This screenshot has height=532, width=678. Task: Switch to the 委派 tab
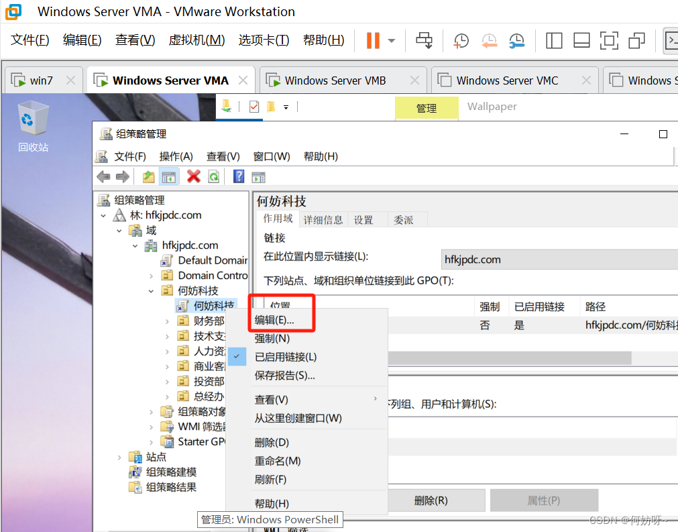[x=403, y=220]
